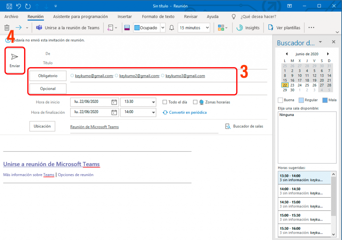Open the 13:30 start time dropdown

click(x=154, y=102)
